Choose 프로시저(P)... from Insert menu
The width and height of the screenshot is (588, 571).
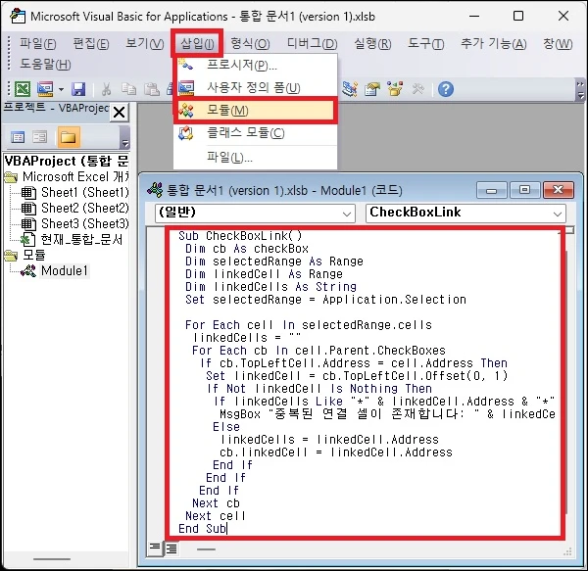pos(256,66)
